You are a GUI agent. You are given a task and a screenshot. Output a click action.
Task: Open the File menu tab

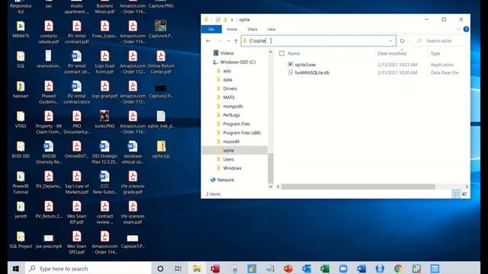211,29
